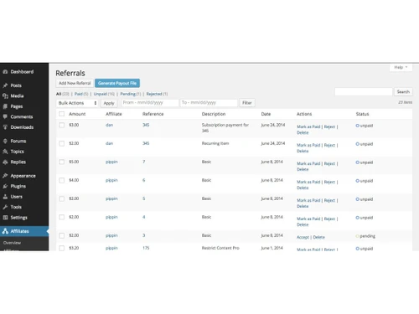Check the Recurring Item referral row
Image resolution: width=419 pixels, height=314 pixels.
tap(62, 143)
